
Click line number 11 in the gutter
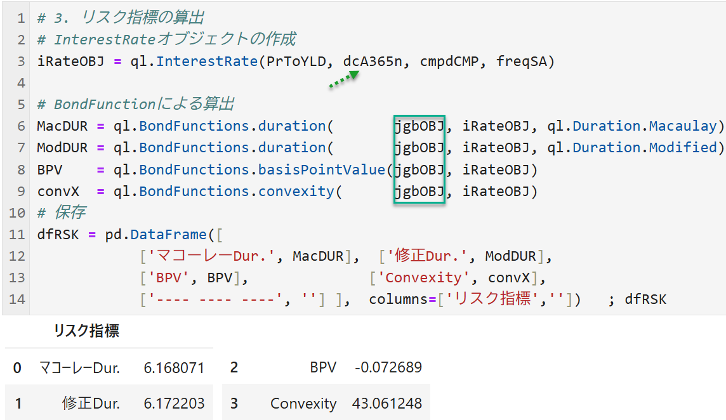click(x=17, y=234)
